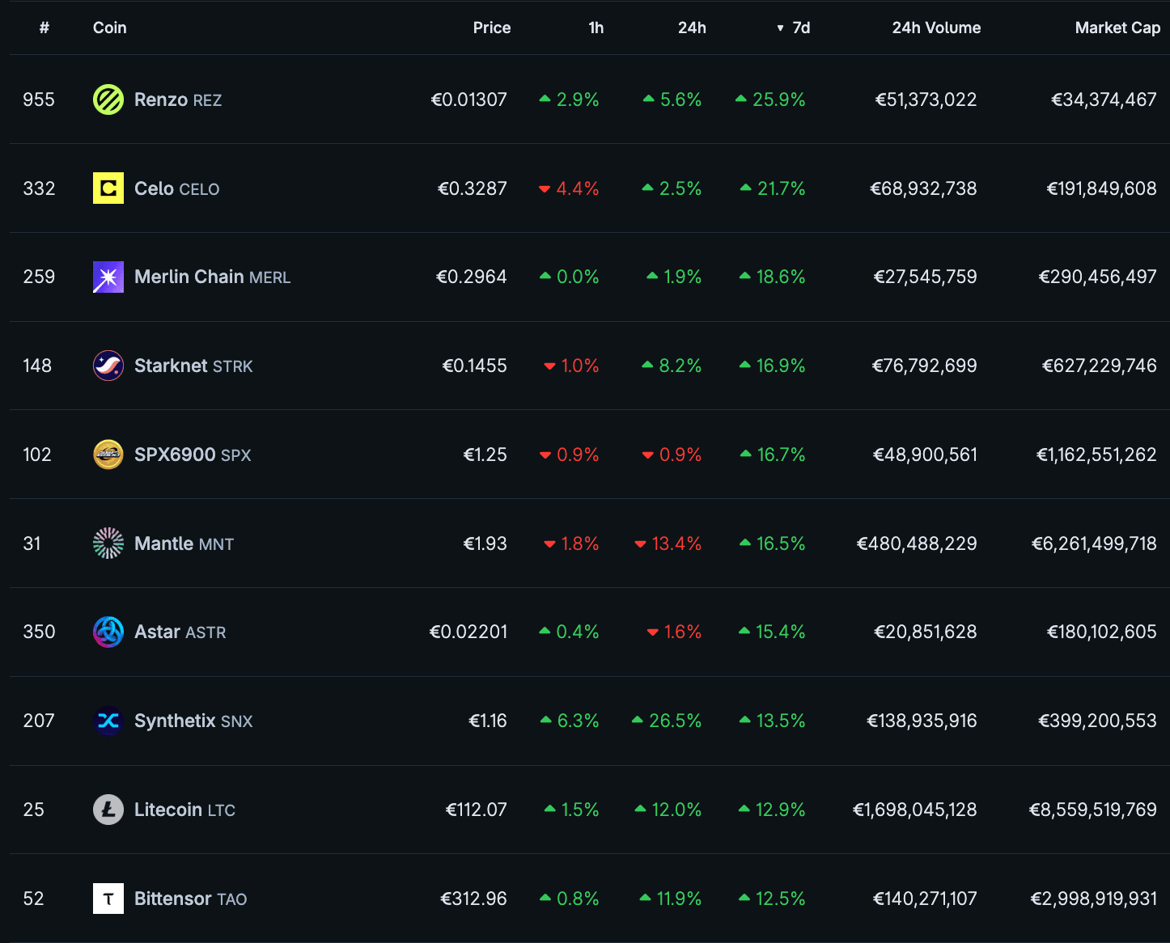
Task: Sort by the 1h column header
Action: tap(596, 27)
